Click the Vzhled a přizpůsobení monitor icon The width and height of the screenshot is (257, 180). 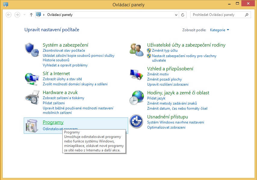[136, 73]
